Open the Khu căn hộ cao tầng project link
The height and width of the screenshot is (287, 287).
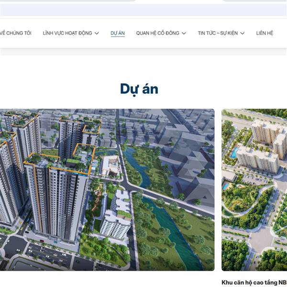(x=254, y=282)
